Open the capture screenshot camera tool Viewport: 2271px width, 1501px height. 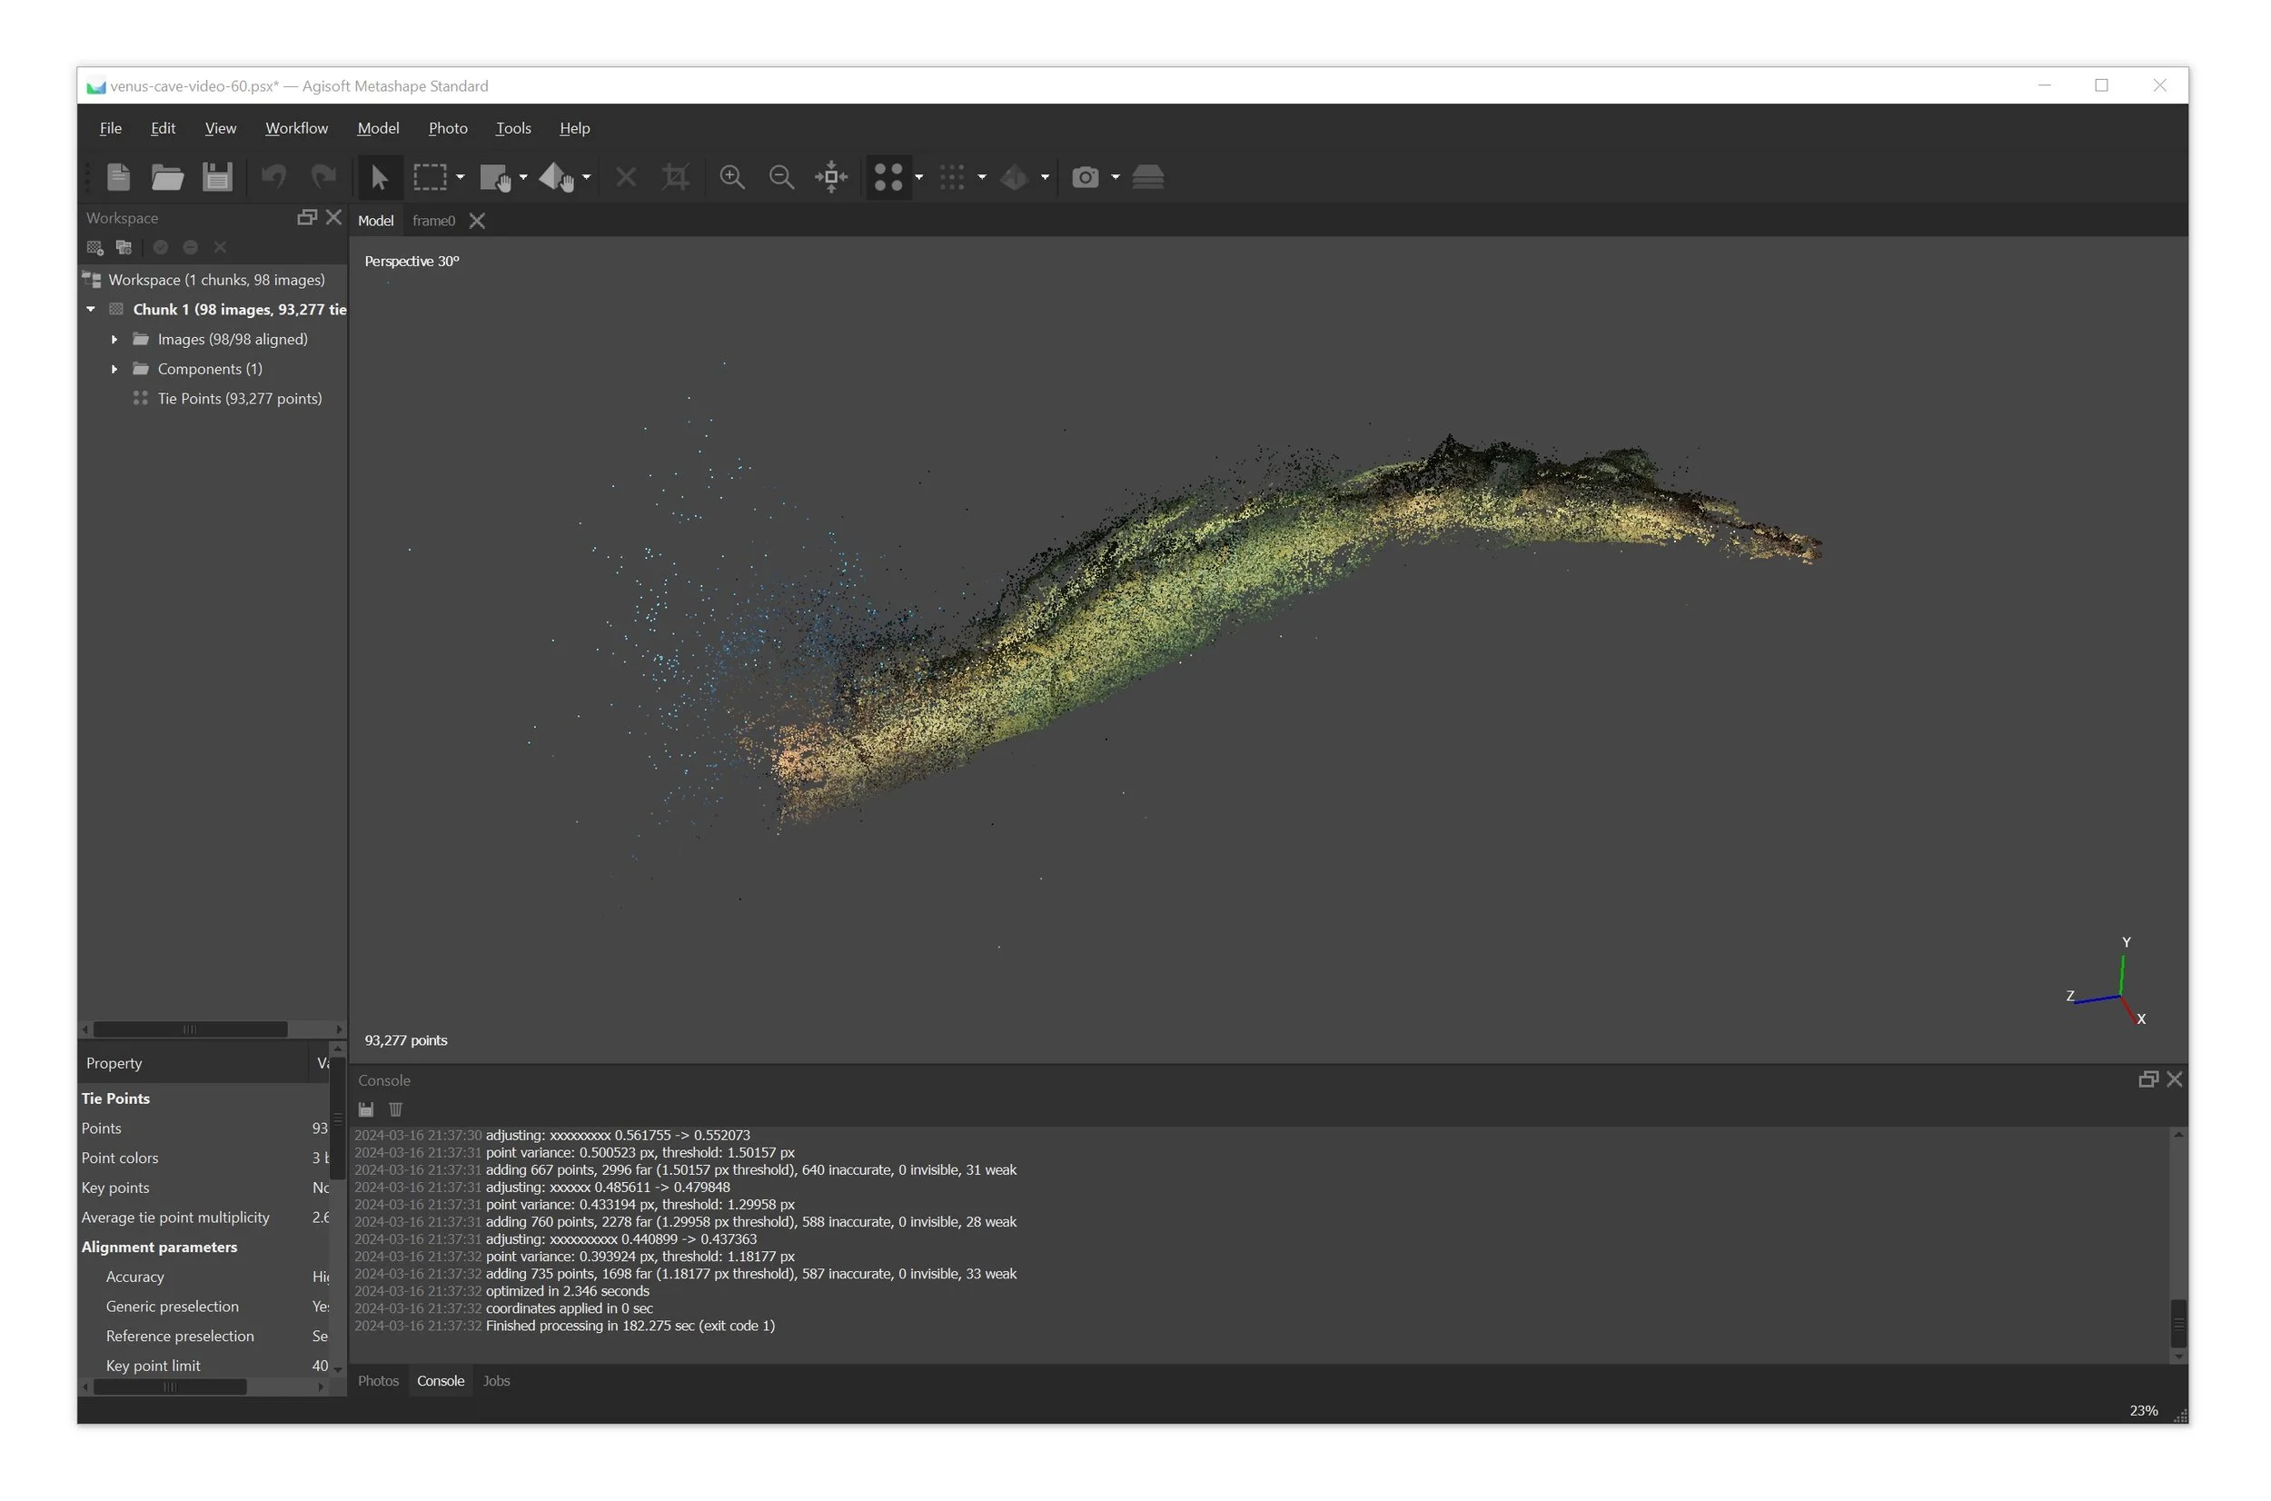click(1087, 177)
